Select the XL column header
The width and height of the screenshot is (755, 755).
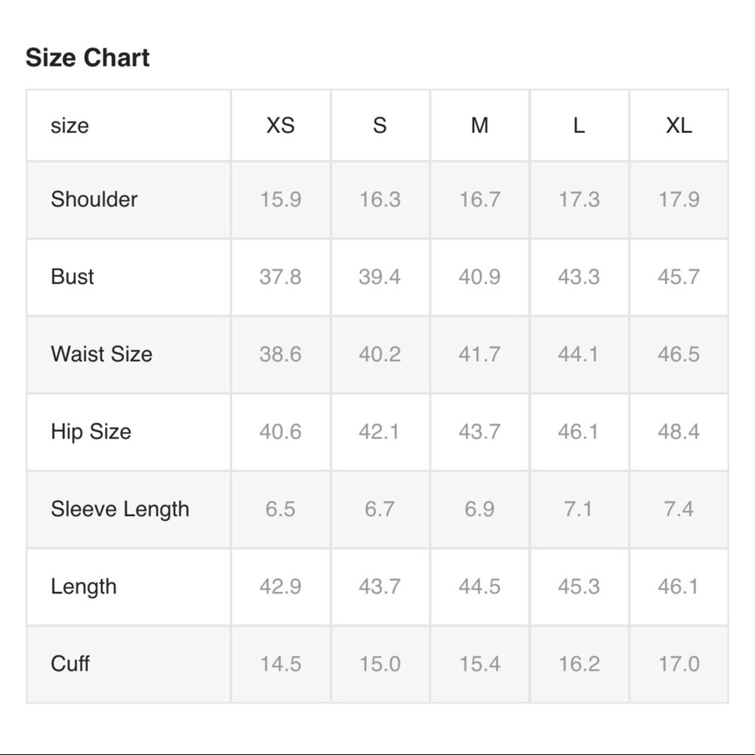pos(678,125)
